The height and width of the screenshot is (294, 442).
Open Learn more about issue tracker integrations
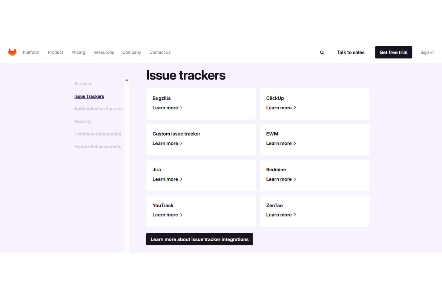pyautogui.click(x=199, y=239)
